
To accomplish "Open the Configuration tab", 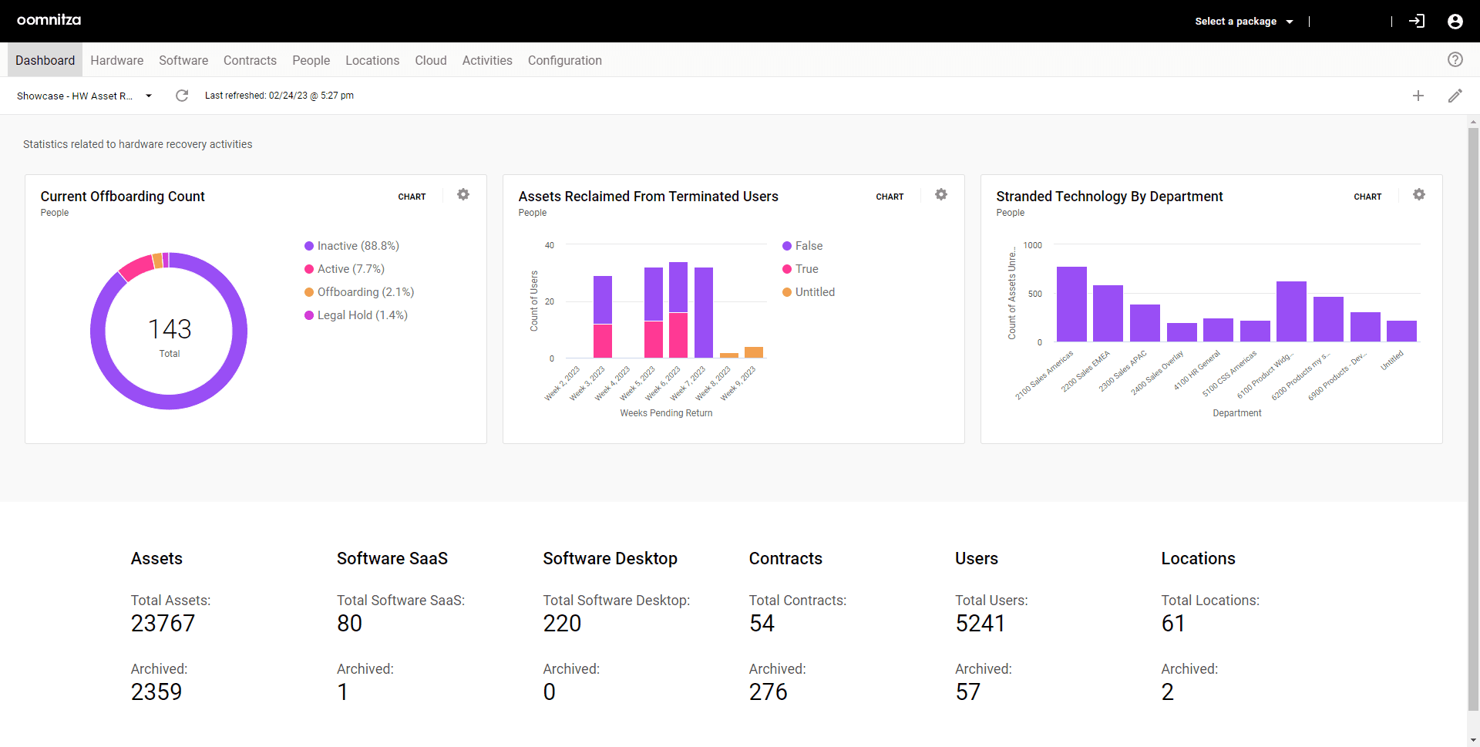I will point(564,60).
